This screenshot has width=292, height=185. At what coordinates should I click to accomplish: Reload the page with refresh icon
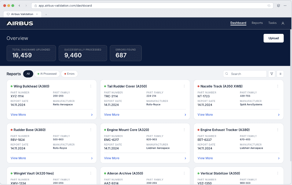[269, 6]
